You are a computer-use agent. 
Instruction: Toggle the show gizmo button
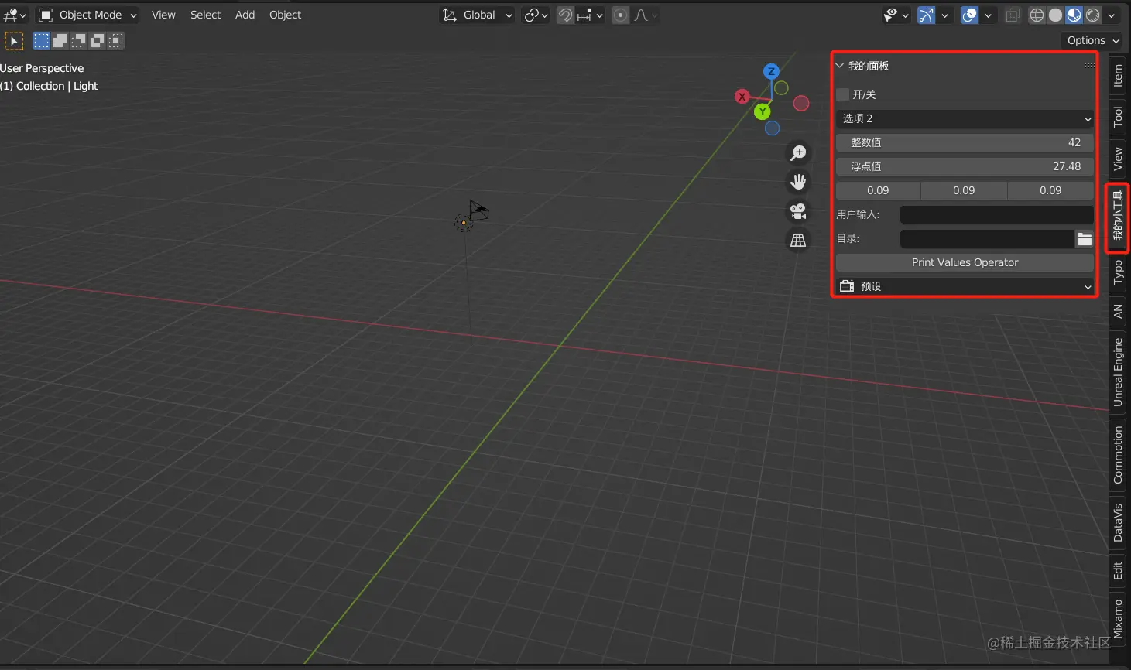926,15
